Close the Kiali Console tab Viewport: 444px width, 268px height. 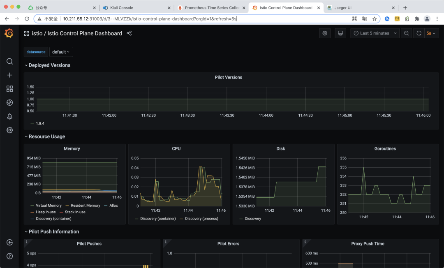(169, 8)
